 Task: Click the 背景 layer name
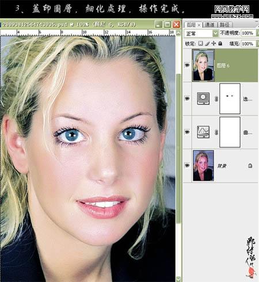tap(222, 166)
